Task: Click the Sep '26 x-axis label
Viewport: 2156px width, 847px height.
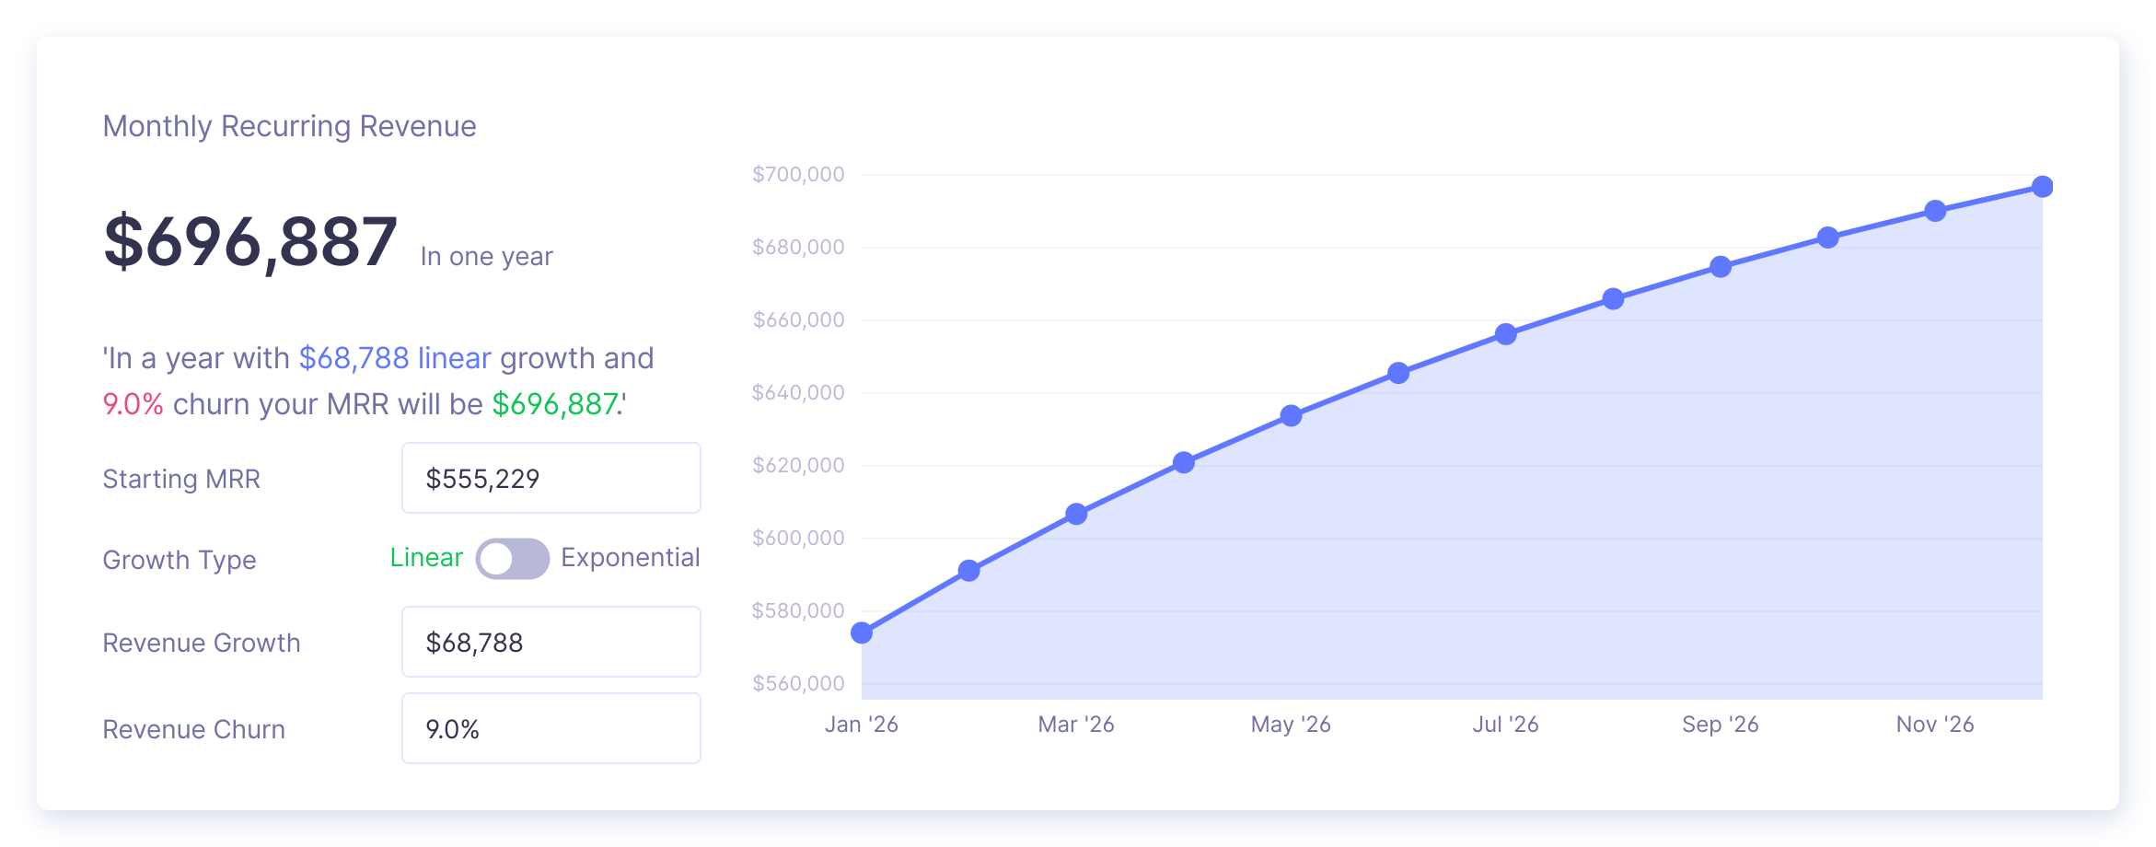Action: coord(1720,725)
